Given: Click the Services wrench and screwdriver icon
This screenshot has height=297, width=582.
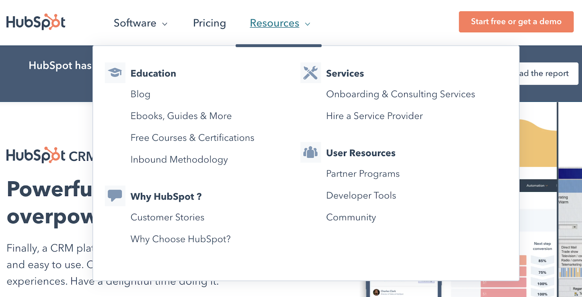Looking at the screenshot, I should [x=311, y=72].
